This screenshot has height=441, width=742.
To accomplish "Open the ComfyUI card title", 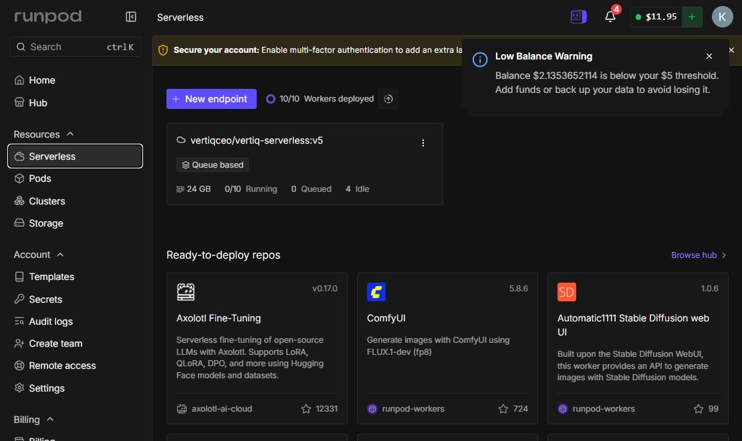I will coord(386,319).
